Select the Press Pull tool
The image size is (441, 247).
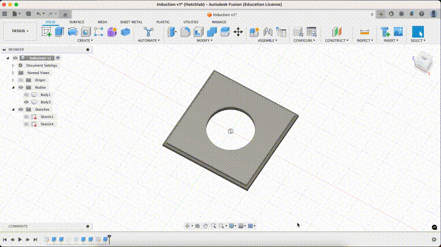coord(172,32)
